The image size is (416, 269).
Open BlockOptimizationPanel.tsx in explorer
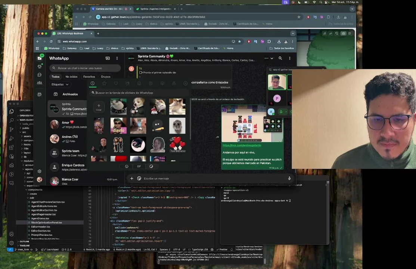click(x=46, y=223)
